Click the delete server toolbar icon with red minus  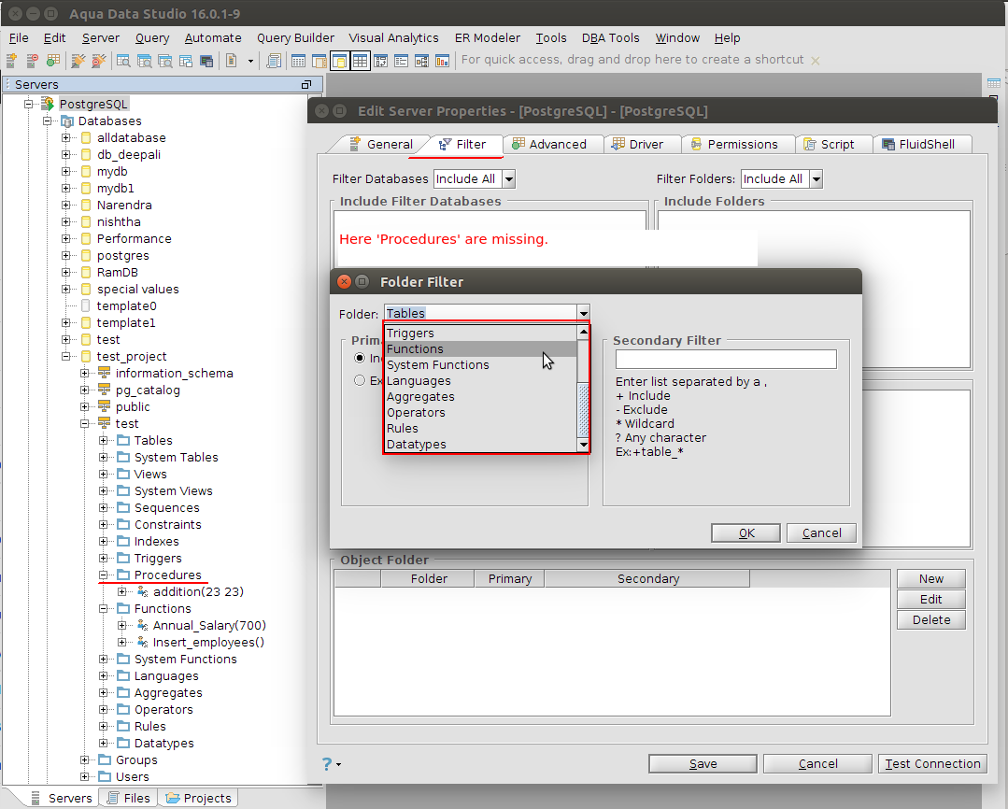[x=32, y=61]
